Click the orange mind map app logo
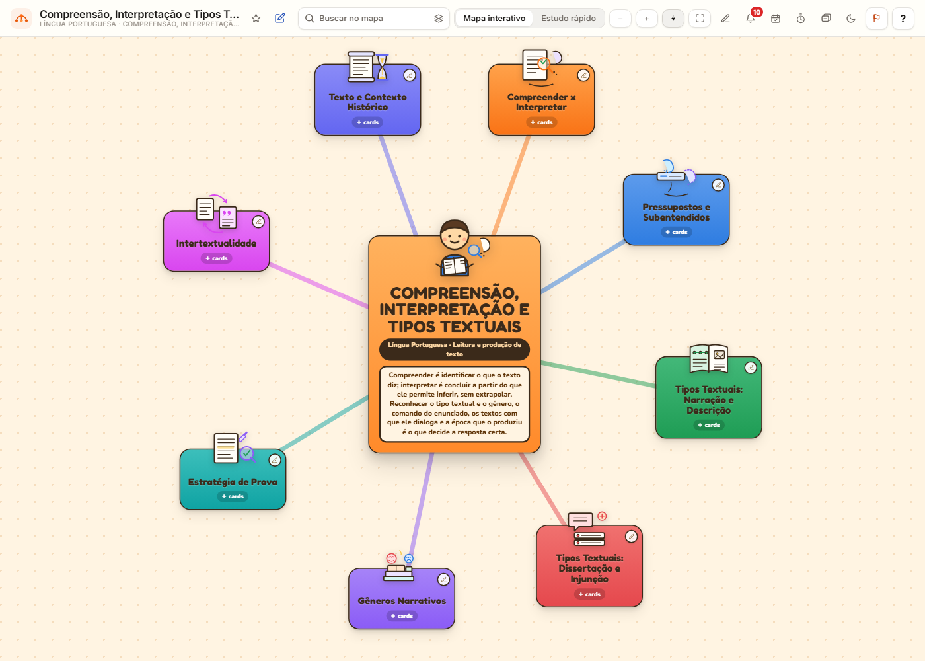The image size is (925, 661). [x=21, y=19]
